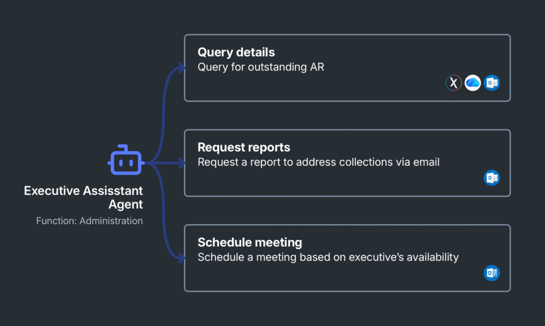Click the executive's availability description text
The height and width of the screenshot is (326, 545).
[x=328, y=257]
